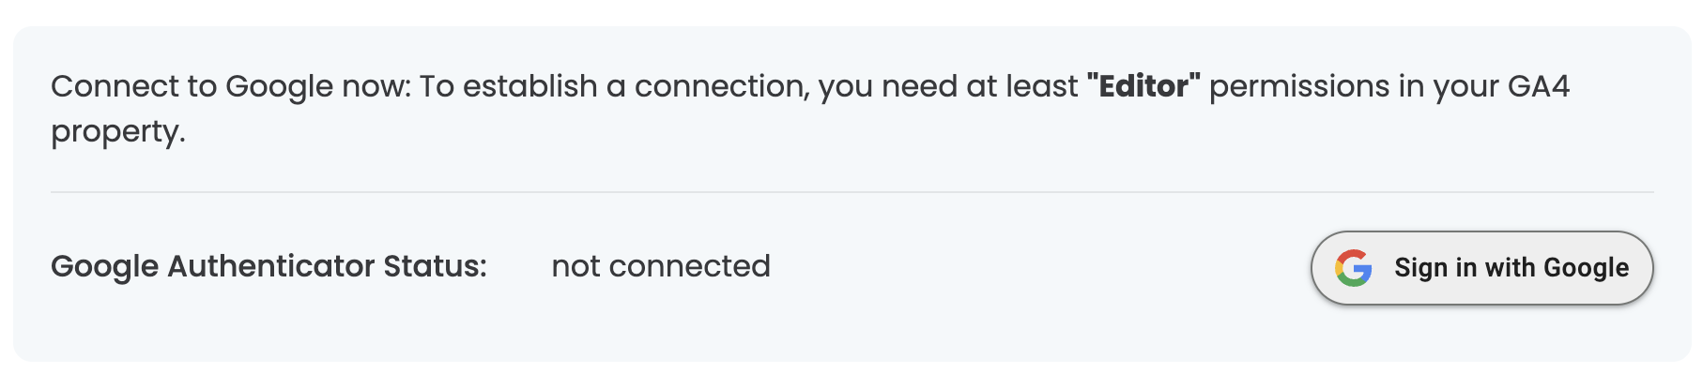This screenshot has height=388, width=1703.
Task: Click the word "property." on second line
Action: click(x=118, y=132)
